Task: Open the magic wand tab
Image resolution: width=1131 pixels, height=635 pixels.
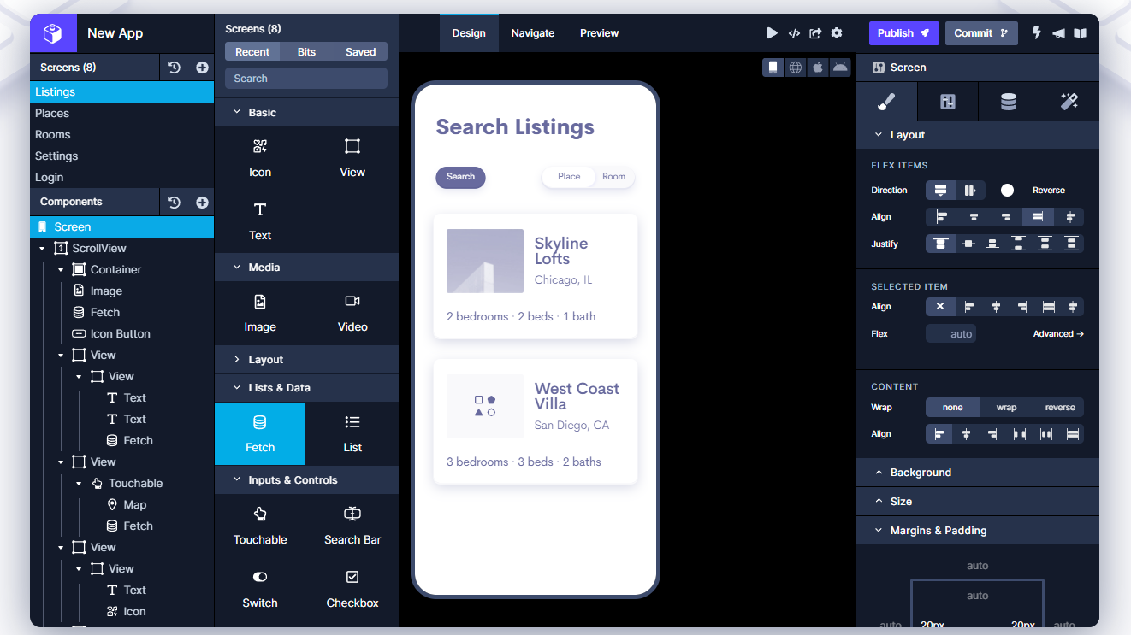Action: [x=1069, y=102]
